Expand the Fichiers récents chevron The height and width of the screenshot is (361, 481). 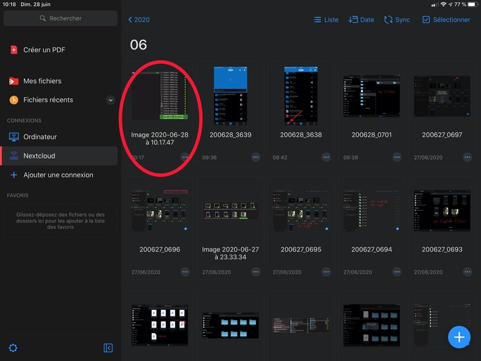coord(111,100)
